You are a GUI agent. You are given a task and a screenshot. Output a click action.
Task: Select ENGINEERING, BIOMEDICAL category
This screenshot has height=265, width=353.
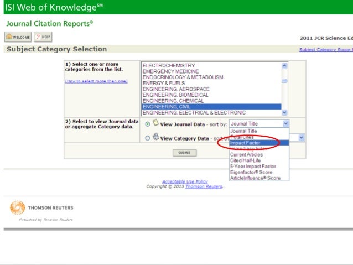(211, 95)
